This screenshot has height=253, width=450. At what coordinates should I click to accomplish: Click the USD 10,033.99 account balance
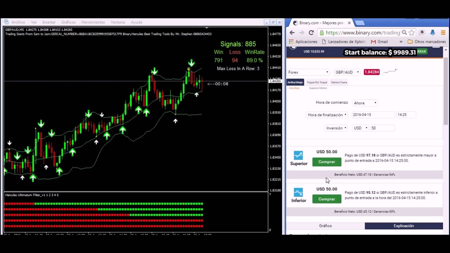click(x=314, y=51)
